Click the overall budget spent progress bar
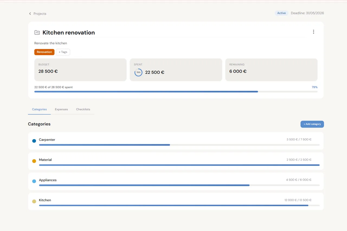Viewport: 347px width, 231px height. tap(176, 92)
